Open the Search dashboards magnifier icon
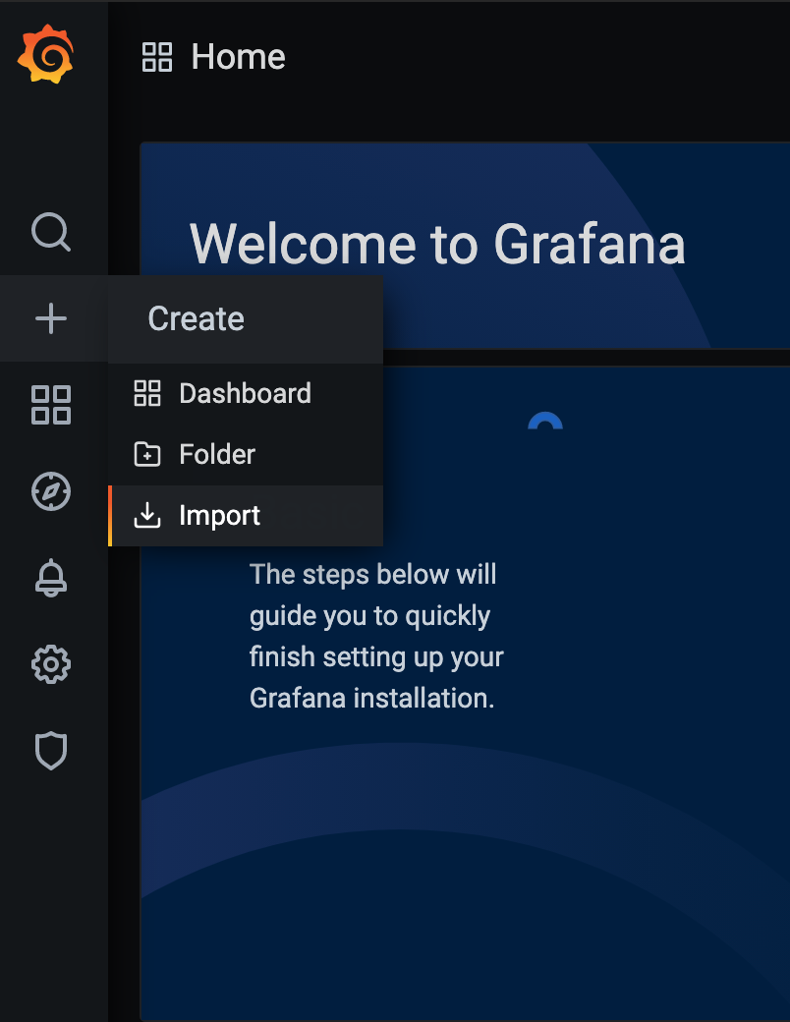 (x=51, y=231)
